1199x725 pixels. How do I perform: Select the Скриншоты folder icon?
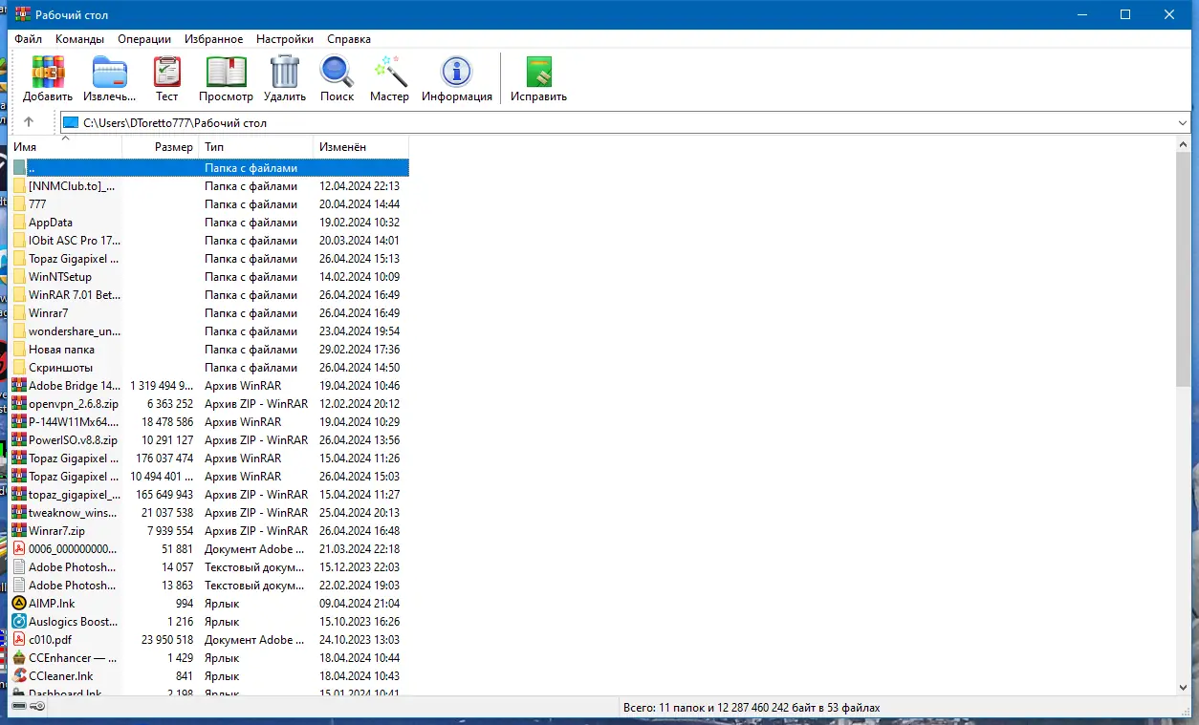tap(19, 368)
